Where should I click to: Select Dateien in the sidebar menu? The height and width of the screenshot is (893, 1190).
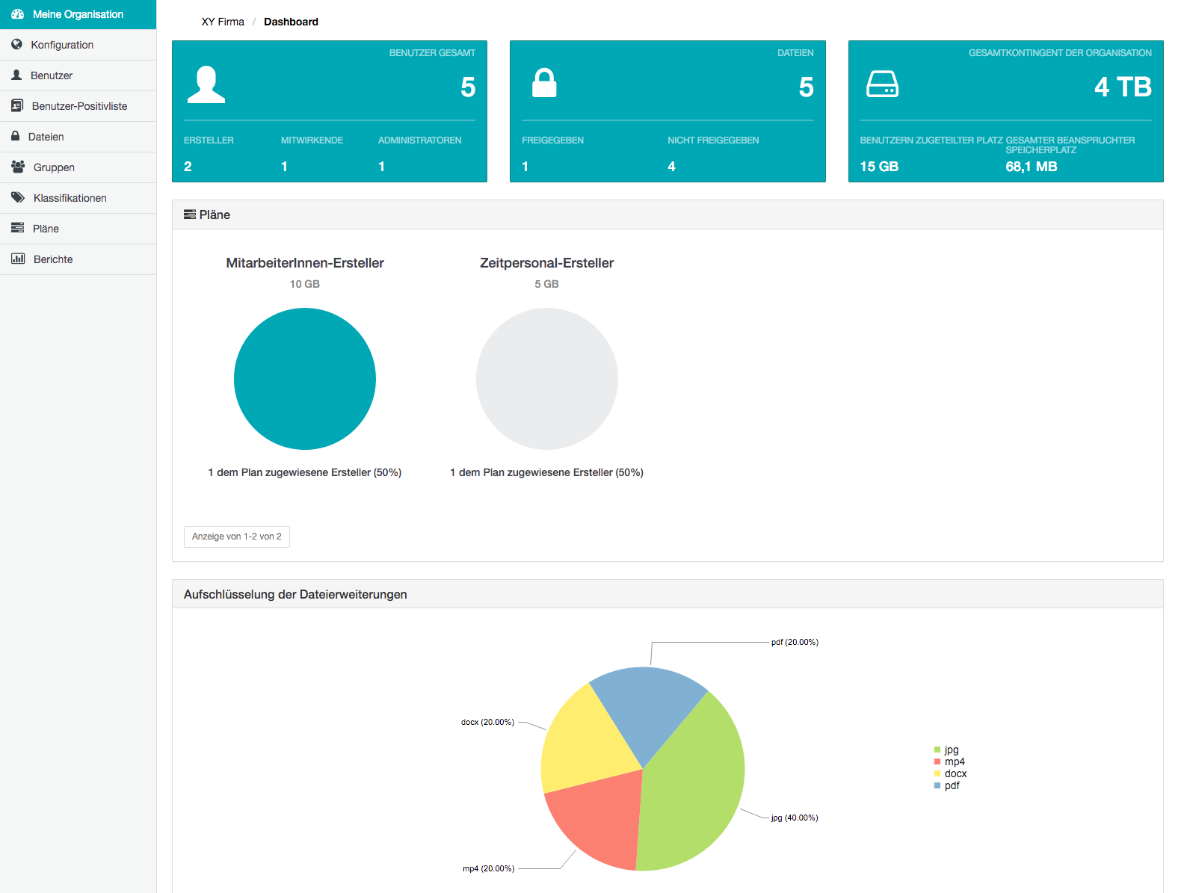(78, 137)
